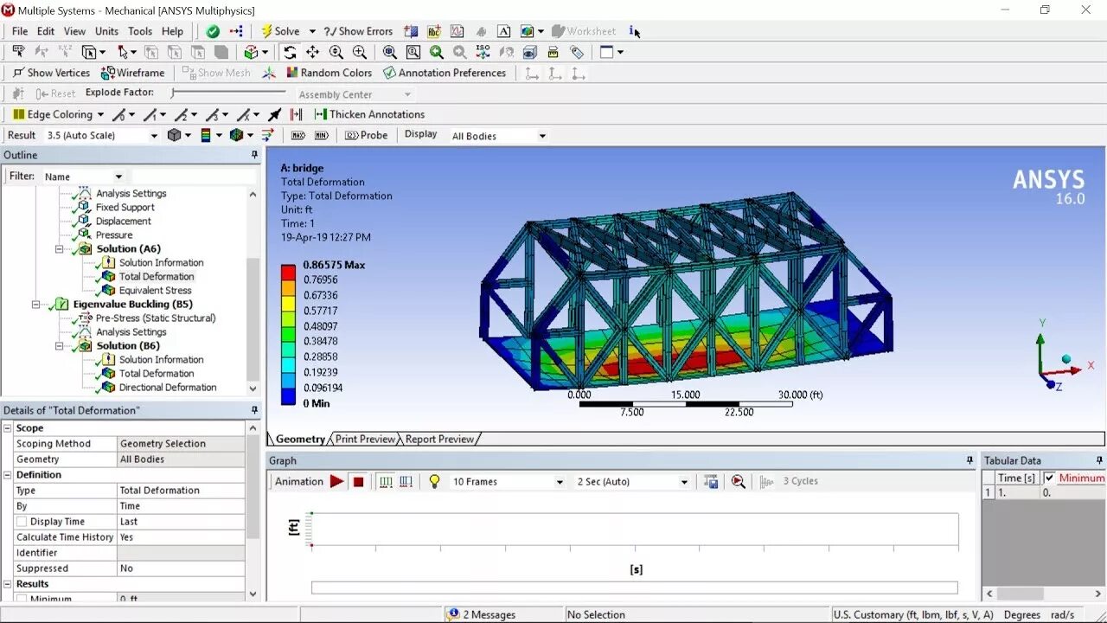Click the New Comment 'Abc' icon
This screenshot has width=1107, height=623.
click(x=434, y=31)
